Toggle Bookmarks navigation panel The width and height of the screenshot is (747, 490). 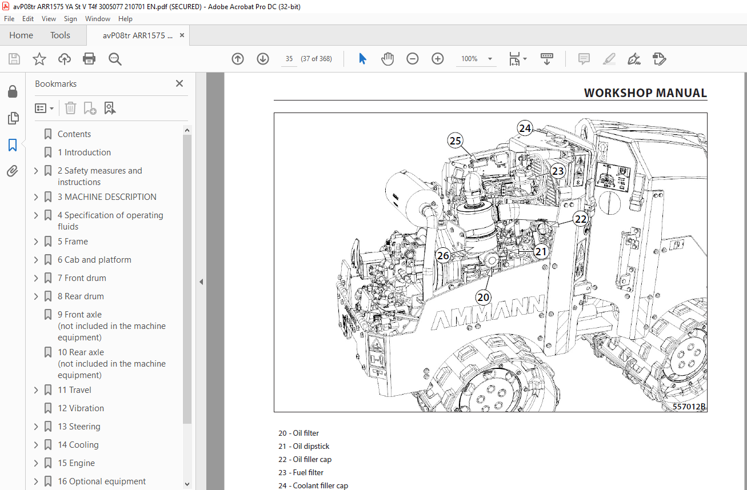13,145
